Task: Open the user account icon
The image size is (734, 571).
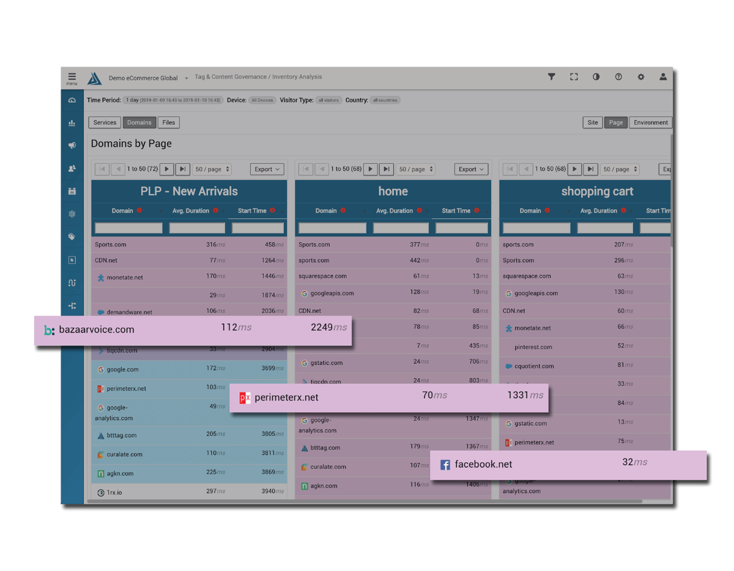Action: [663, 77]
